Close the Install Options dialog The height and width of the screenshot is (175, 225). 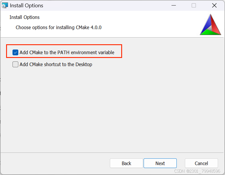214,6
